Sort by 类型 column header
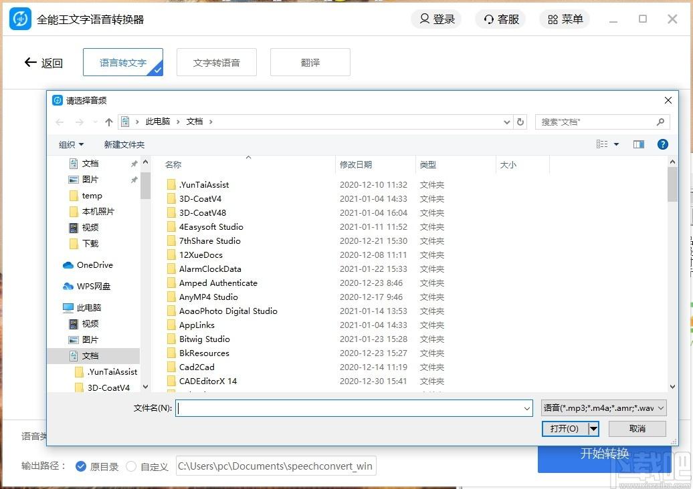 click(x=428, y=164)
